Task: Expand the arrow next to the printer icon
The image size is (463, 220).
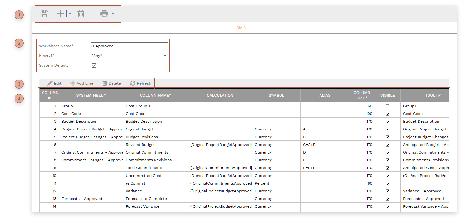Action: [x=113, y=14]
